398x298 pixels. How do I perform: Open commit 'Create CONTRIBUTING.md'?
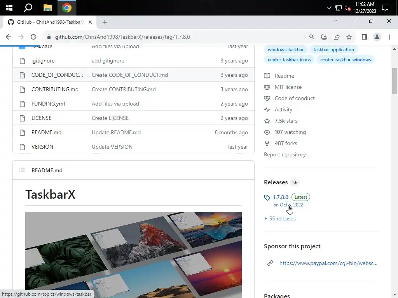[x=124, y=90]
